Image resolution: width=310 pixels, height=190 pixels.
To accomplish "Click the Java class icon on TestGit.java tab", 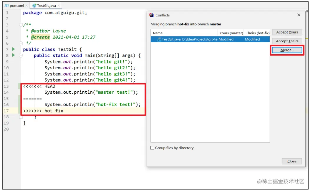I will click(x=34, y=6).
